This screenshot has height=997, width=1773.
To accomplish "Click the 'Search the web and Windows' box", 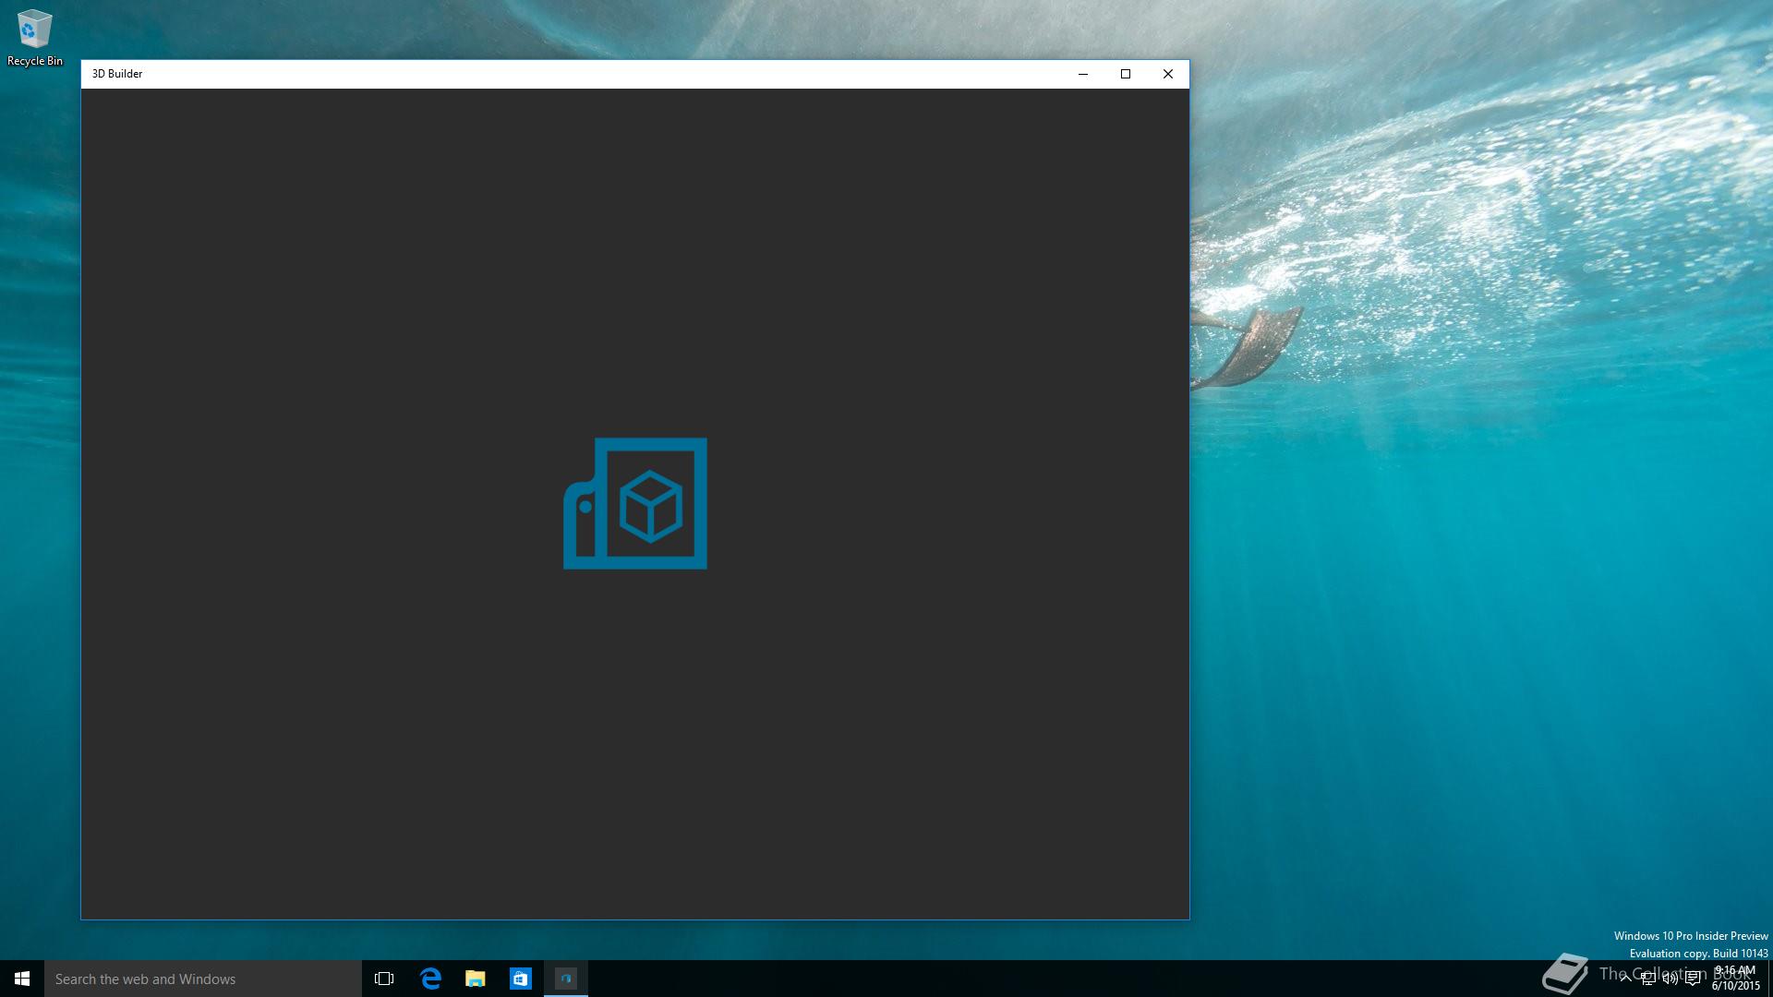I will tap(203, 979).
